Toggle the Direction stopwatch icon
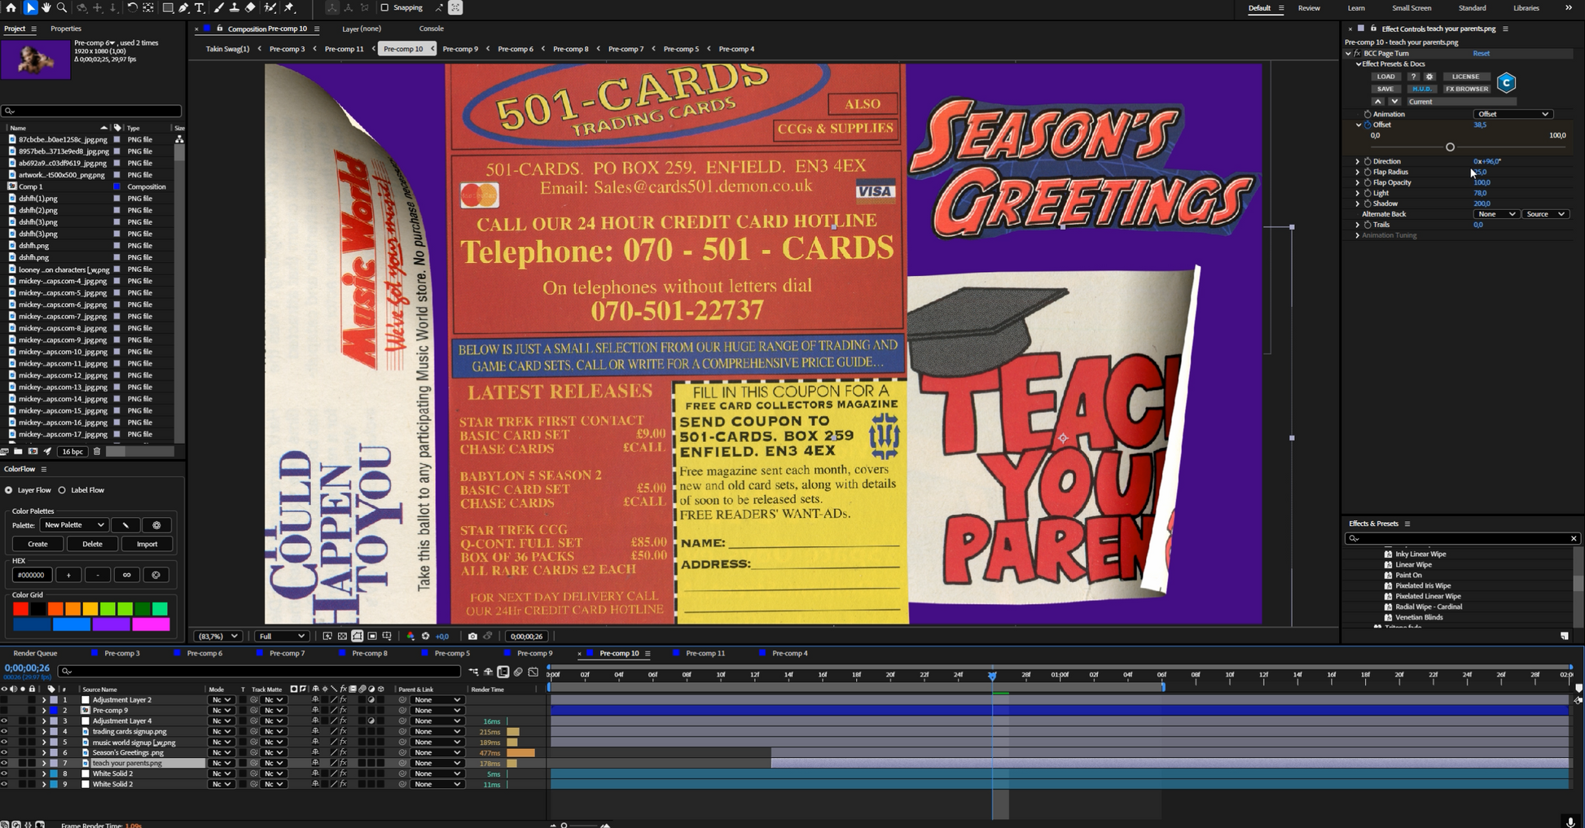 click(x=1368, y=161)
